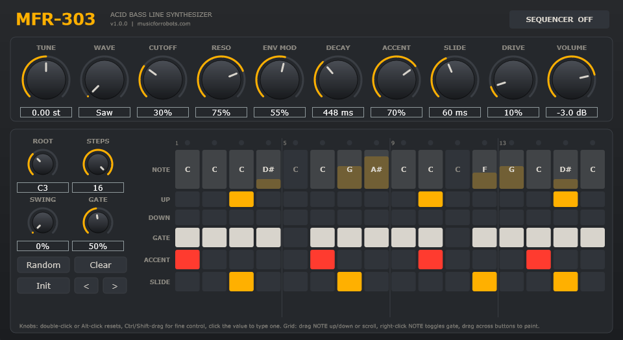Click the MFR-303 logo title
623x340 pixels.
click(56, 19)
